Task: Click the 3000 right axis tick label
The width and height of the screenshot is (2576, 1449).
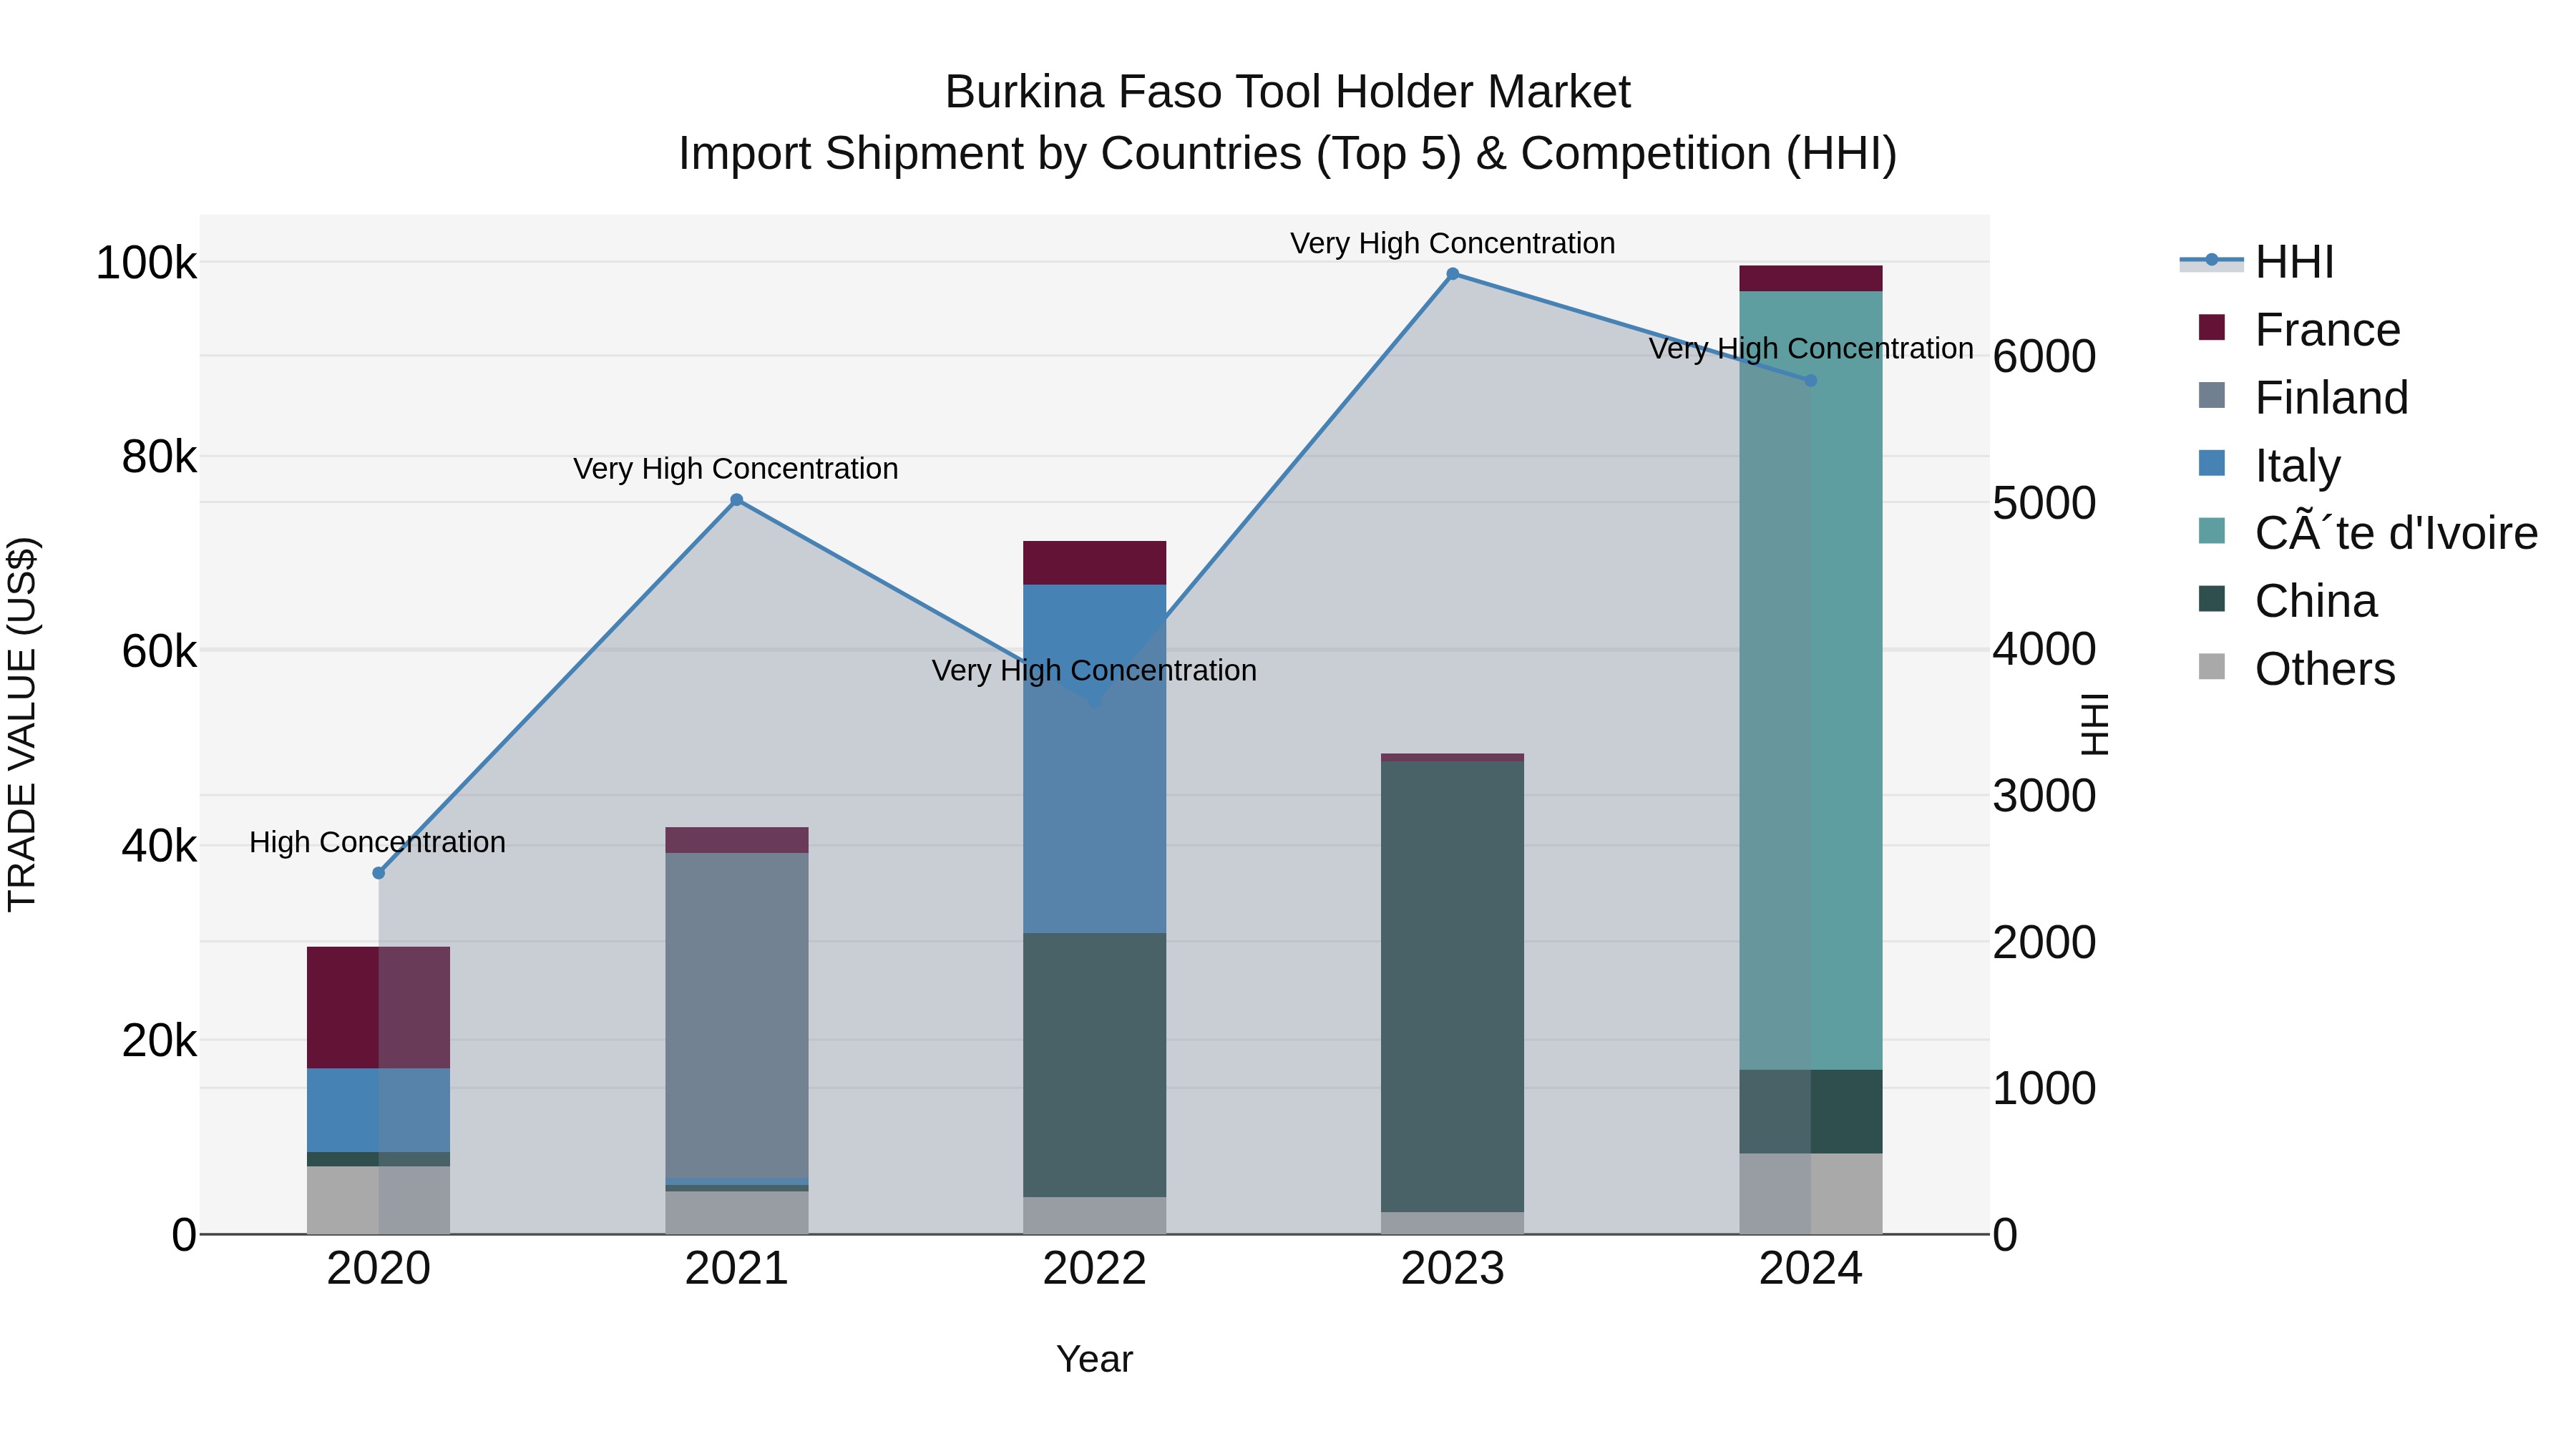Action: click(x=2044, y=797)
